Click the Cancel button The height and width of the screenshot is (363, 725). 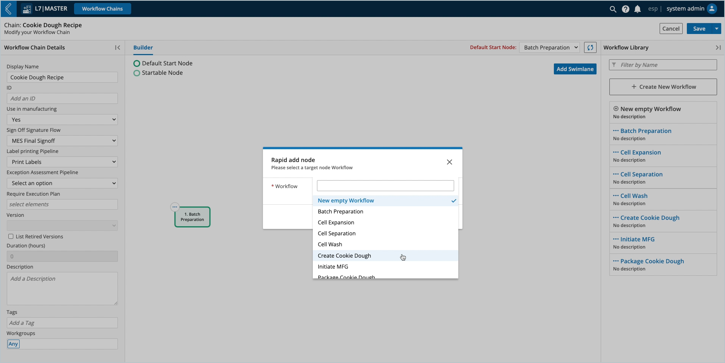671,29
